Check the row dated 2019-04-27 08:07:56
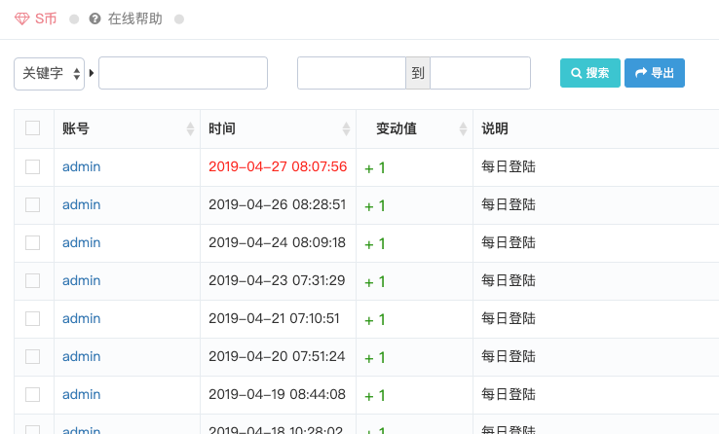Screen dimensions: 719x434 point(33,166)
